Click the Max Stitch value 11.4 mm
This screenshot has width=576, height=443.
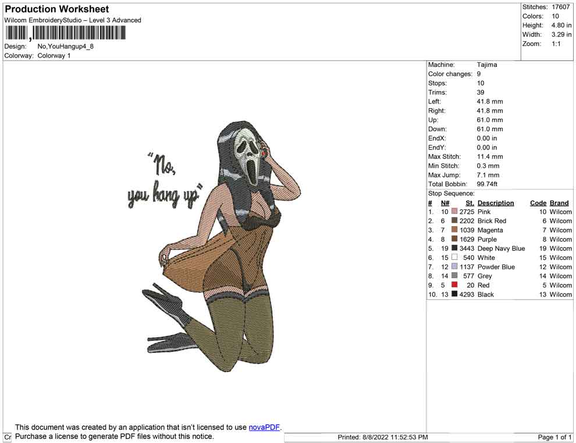[x=490, y=156]
